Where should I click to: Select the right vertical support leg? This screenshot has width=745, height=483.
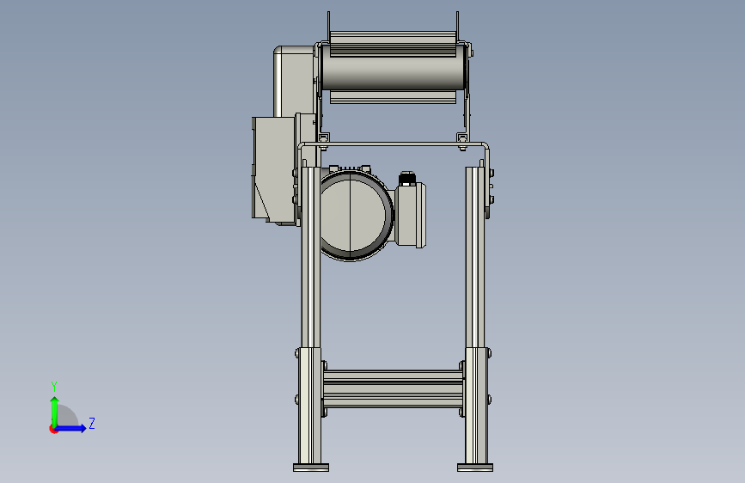coord(475,314)
